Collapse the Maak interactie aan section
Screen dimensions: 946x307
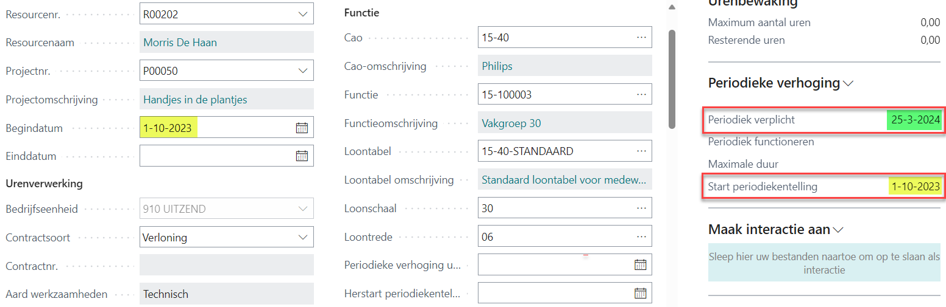tap(838, 230)
